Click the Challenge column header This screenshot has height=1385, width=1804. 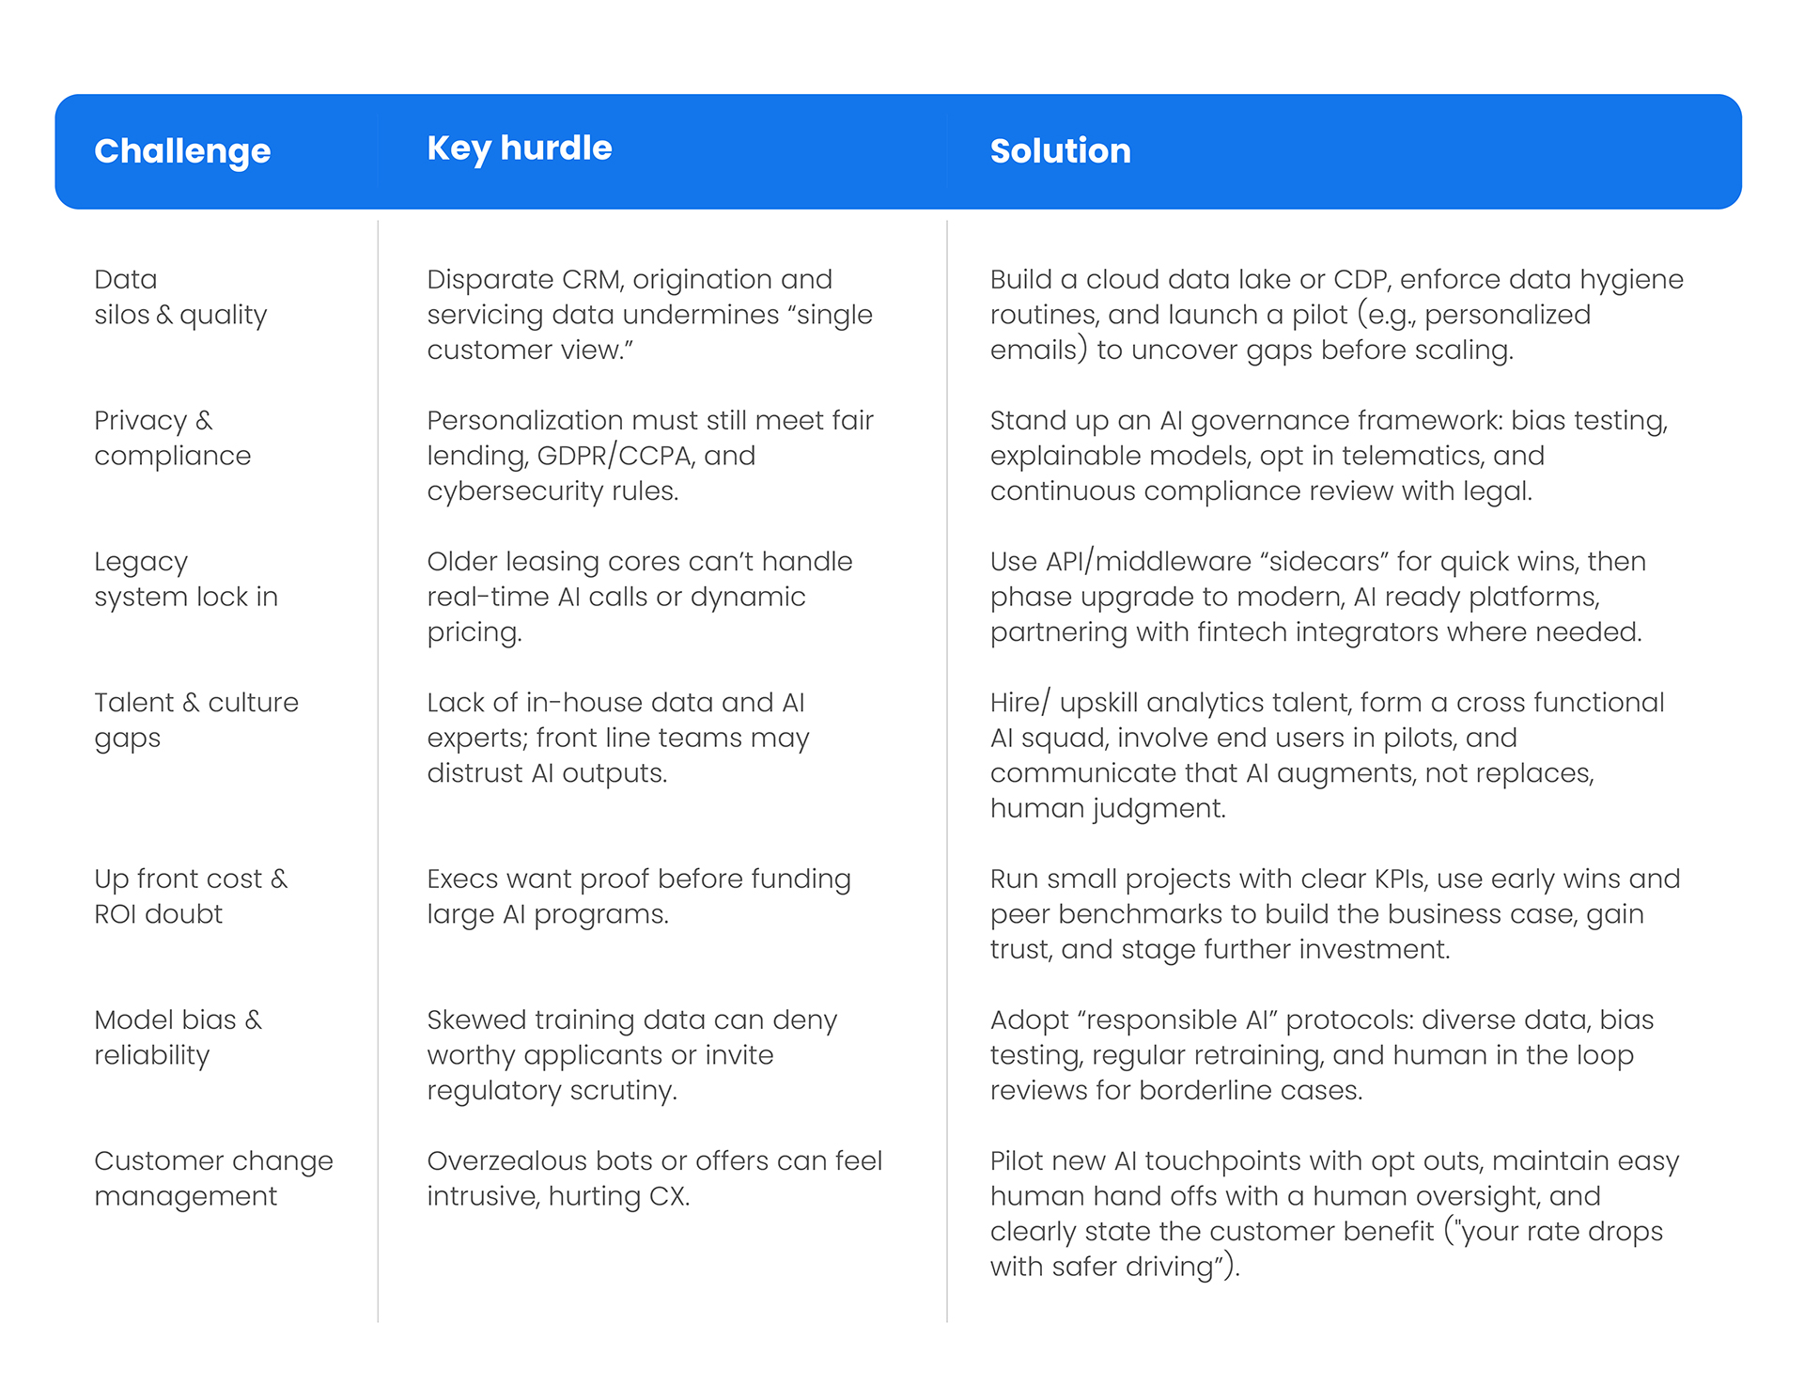(182, 151)
